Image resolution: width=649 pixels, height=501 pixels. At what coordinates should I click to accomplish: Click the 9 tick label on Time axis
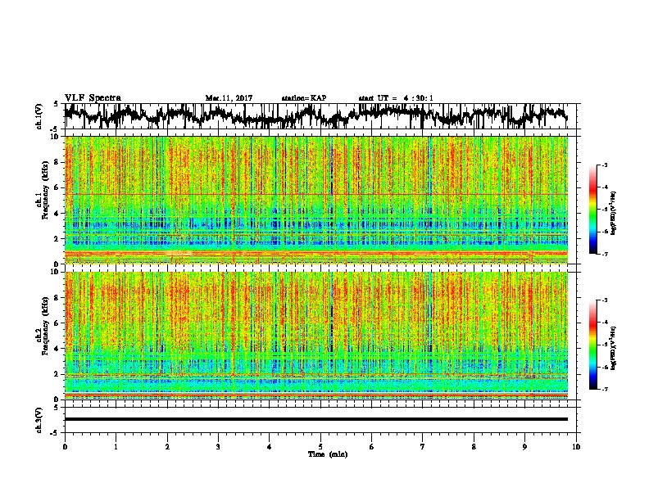pos(524,447)
